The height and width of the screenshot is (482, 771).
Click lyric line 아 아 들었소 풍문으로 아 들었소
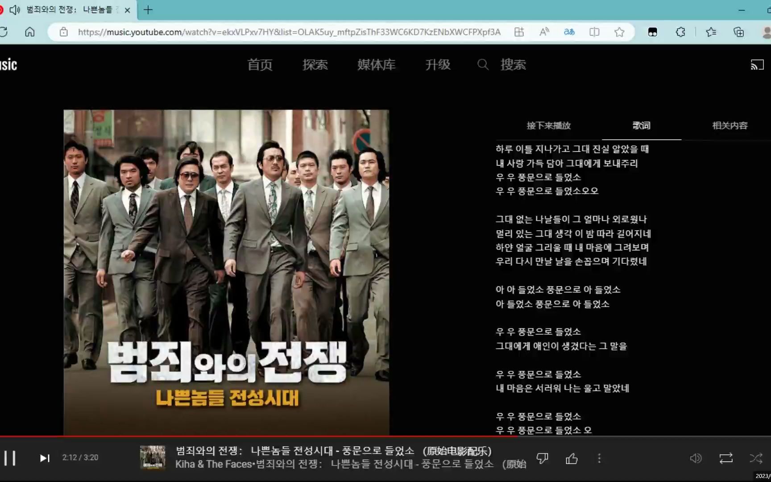point(558,290)
